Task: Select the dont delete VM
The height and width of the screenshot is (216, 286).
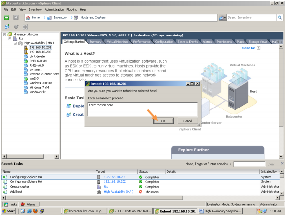Action: 37,57
